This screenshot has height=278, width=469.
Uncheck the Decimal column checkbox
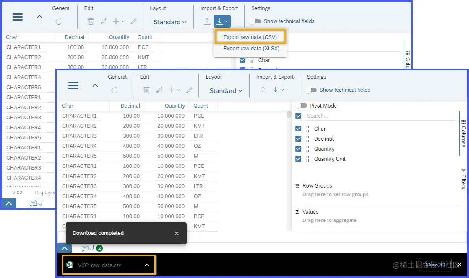coord(298,139)
